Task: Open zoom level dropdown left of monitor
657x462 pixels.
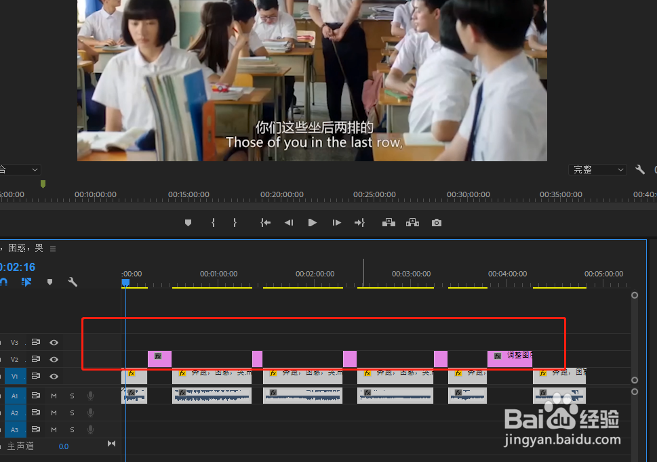Action: click(x=20, y=169)
